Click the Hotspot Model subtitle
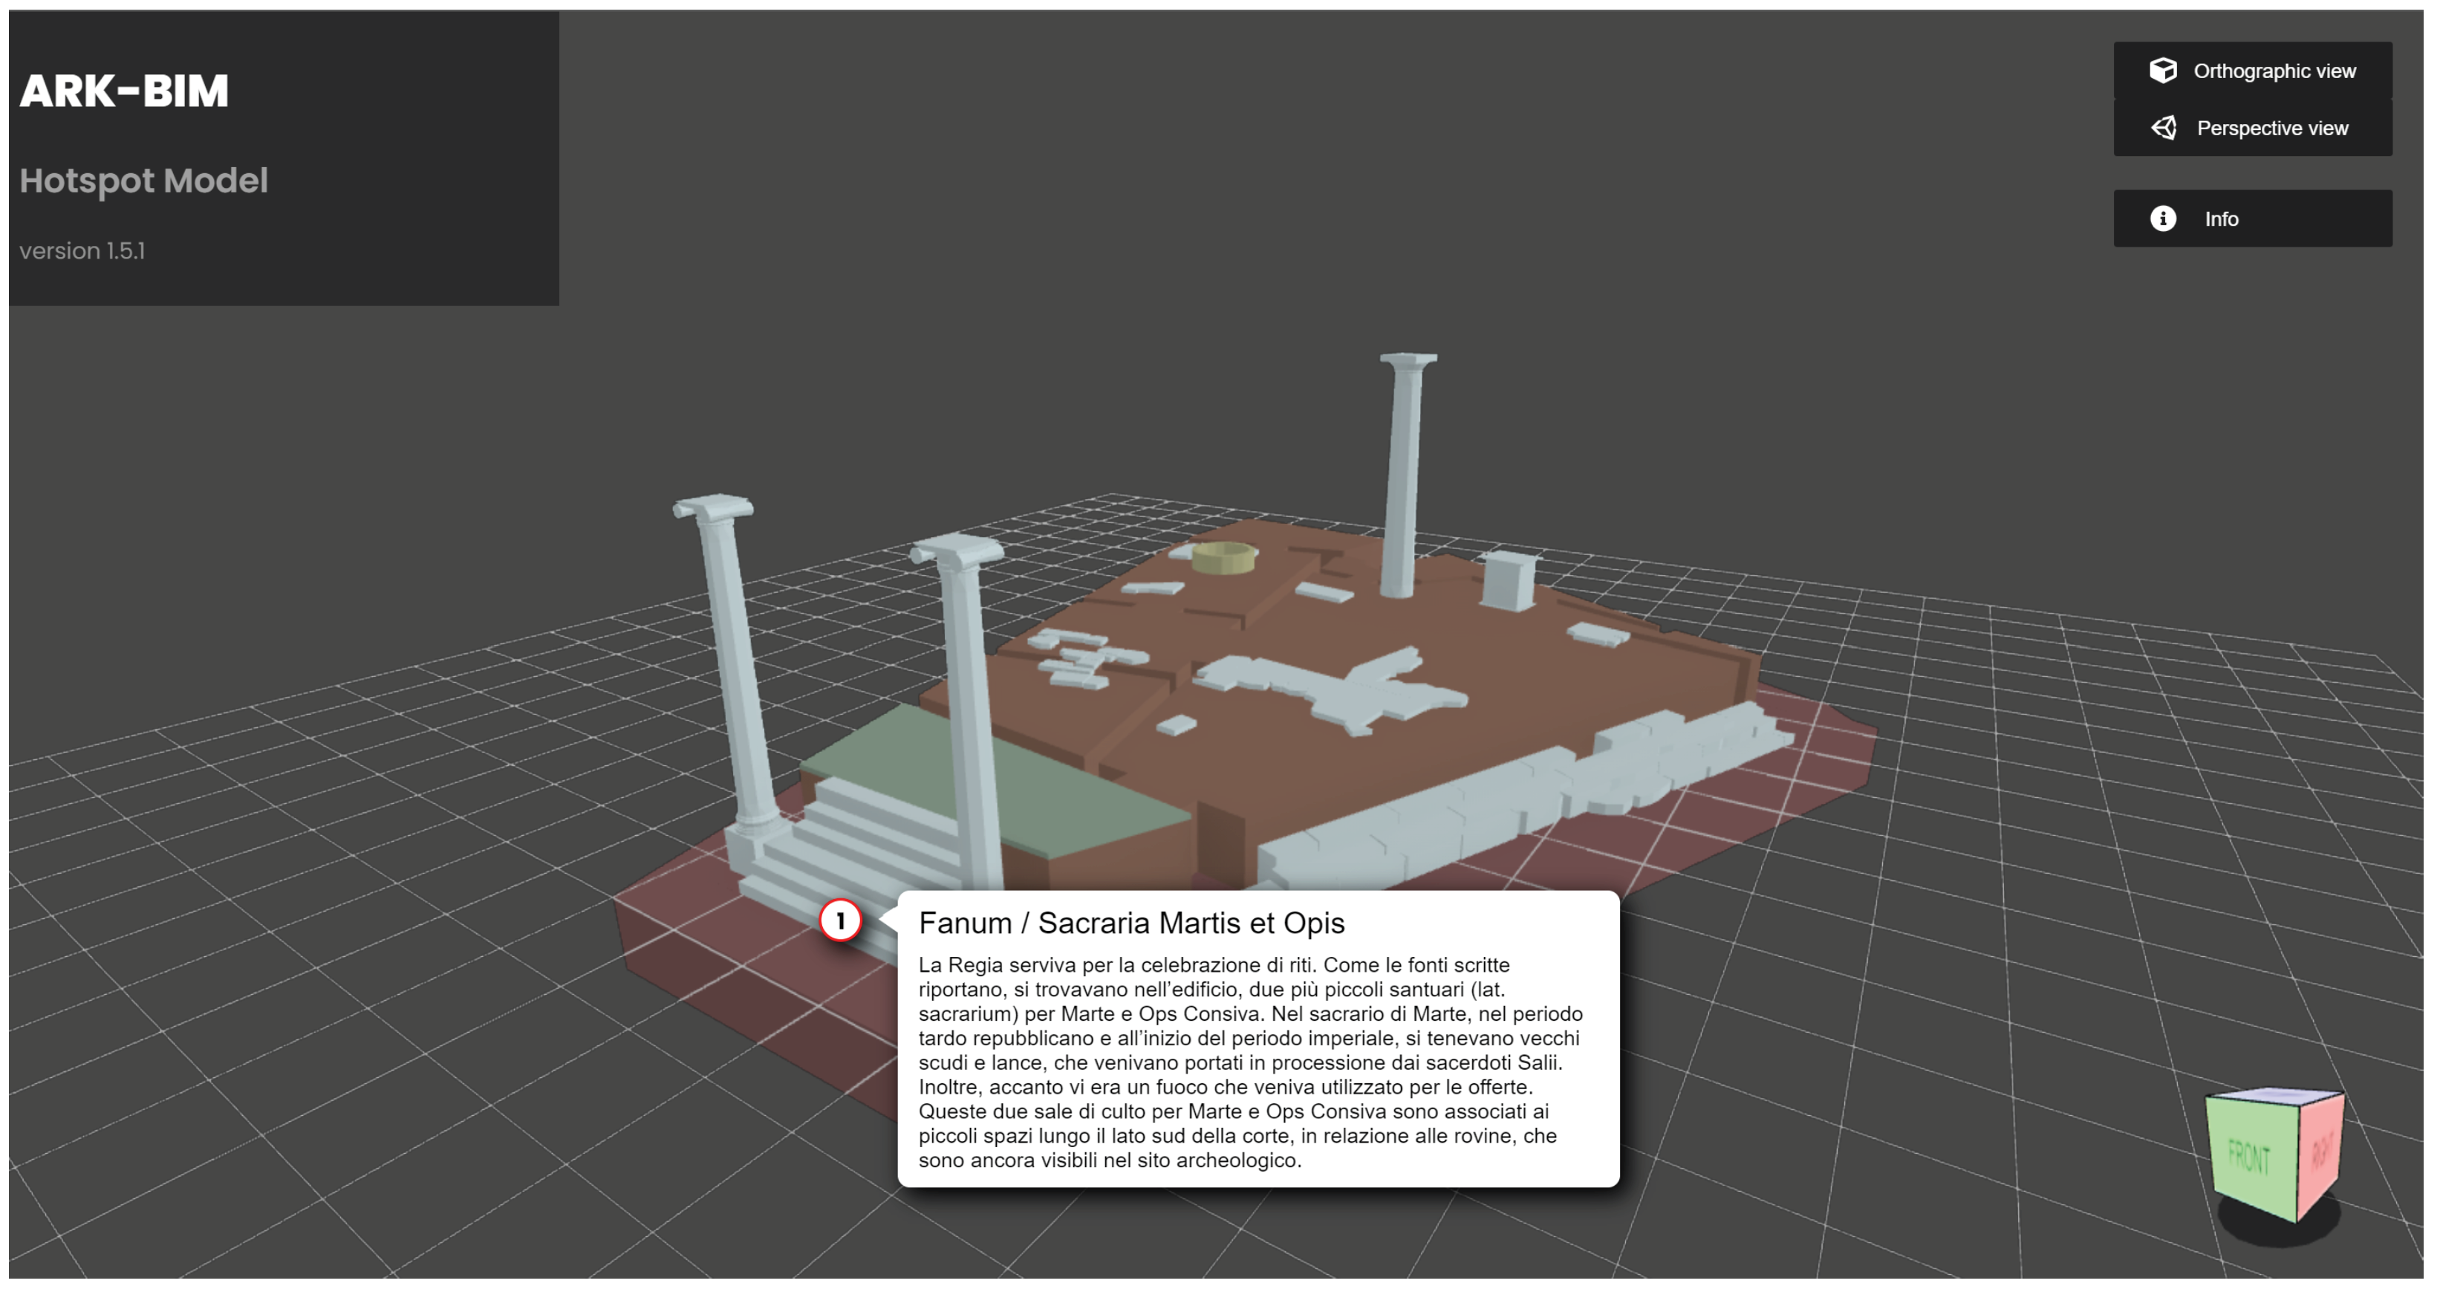 coord(144,180)
